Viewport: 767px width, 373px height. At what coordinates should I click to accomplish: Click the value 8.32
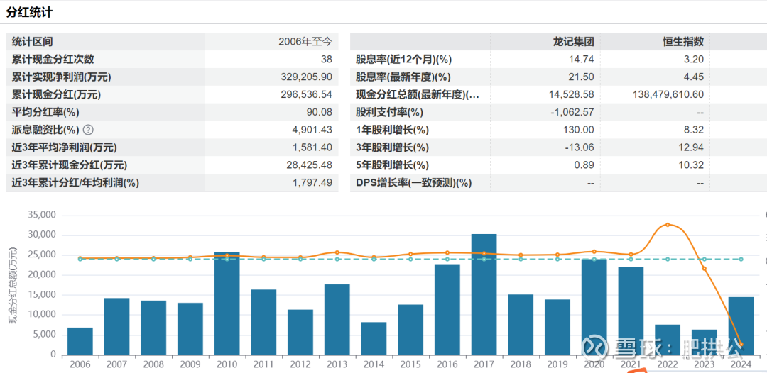pyautogui.click(x=694, y=130)
